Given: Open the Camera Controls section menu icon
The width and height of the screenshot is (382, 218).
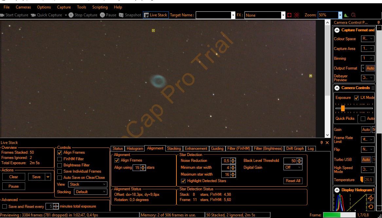Looking at the screenshot, I should 373,88.
